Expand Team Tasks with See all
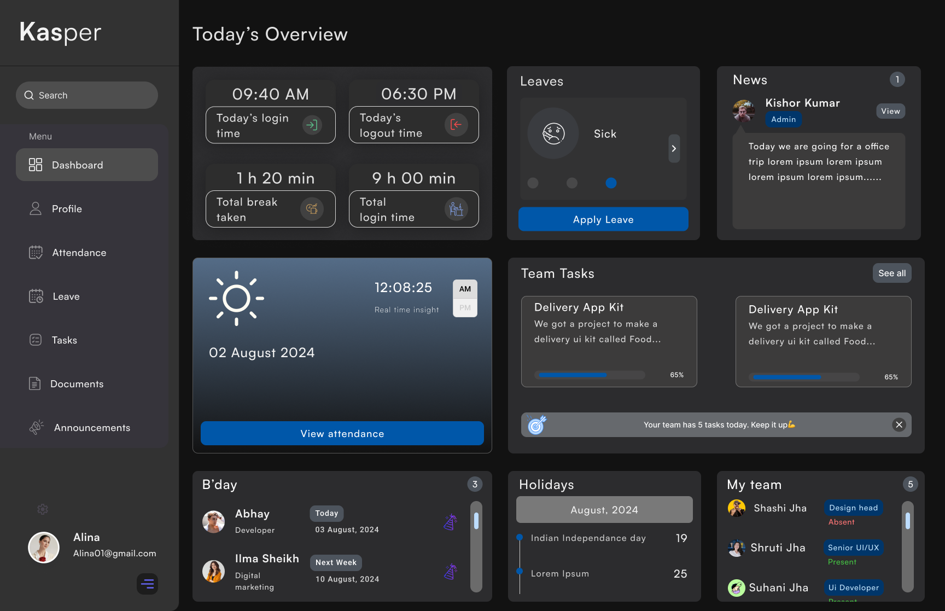Viewport: 945px width, 611px height. coord(891,273)
